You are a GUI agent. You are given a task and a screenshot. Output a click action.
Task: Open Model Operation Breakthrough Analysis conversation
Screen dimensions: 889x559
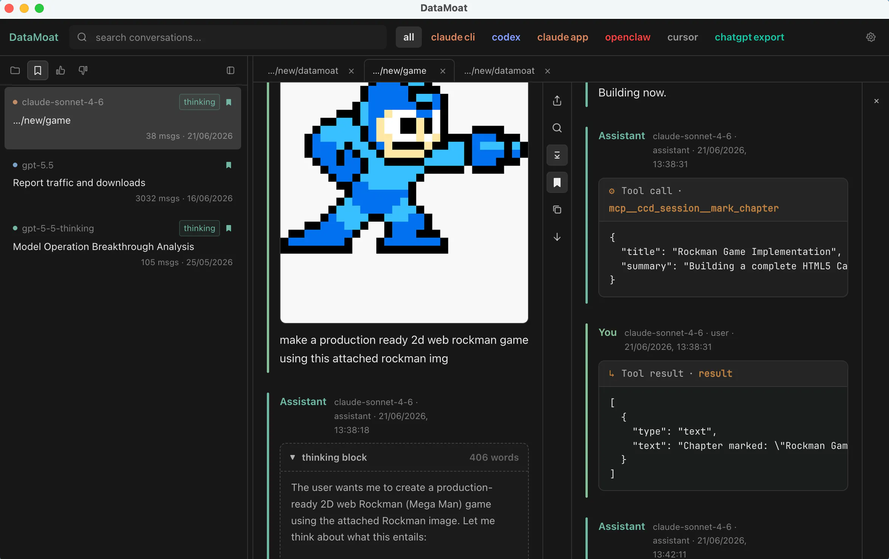pyautogui.click(x=123, y=245)
